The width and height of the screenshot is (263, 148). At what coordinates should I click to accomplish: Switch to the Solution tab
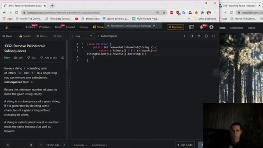click(25, 36)
